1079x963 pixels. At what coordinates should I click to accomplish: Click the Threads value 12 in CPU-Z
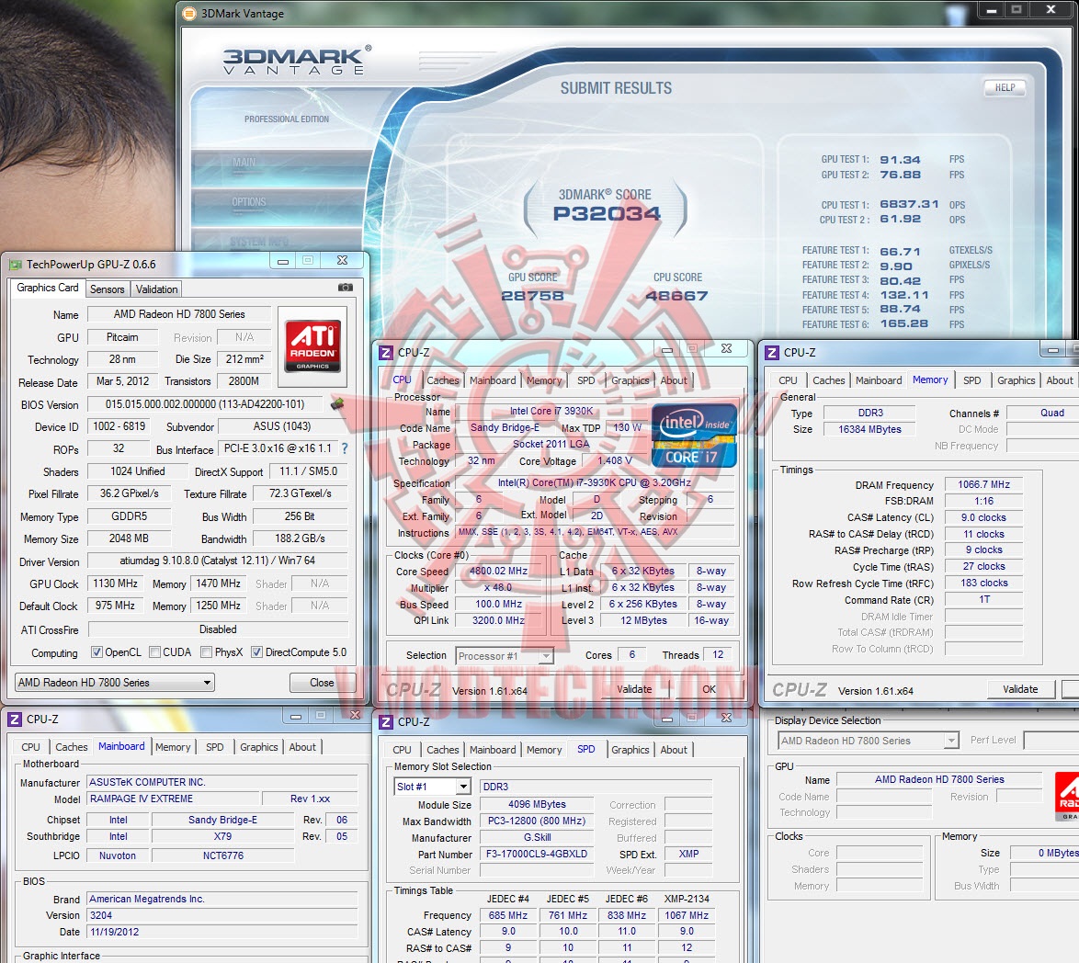pyautogui.click(x=718, y=655)
